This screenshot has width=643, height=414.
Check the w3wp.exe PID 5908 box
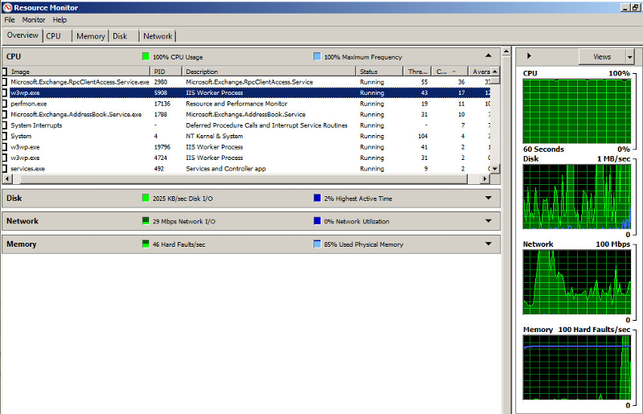tap(5, 92)
